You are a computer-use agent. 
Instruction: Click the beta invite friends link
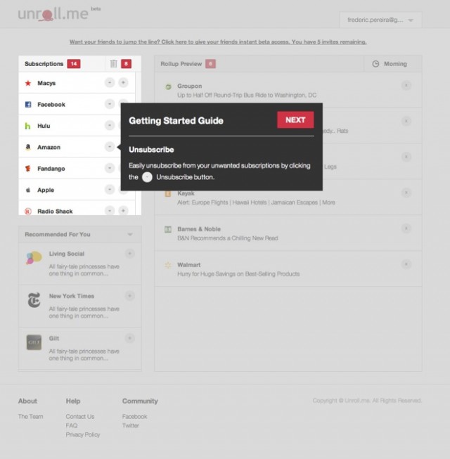pyautogui.click(x=218, y=42)
